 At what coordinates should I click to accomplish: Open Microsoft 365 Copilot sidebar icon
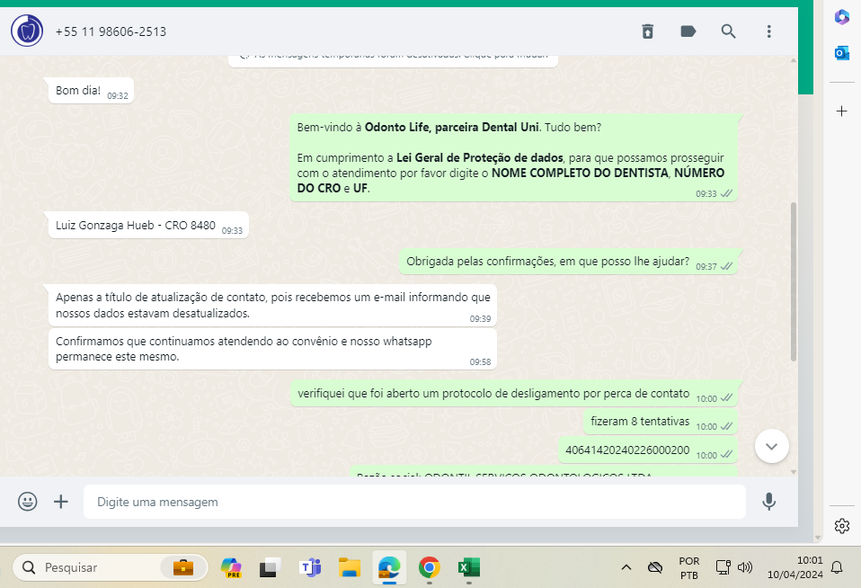tap(842, 17)
